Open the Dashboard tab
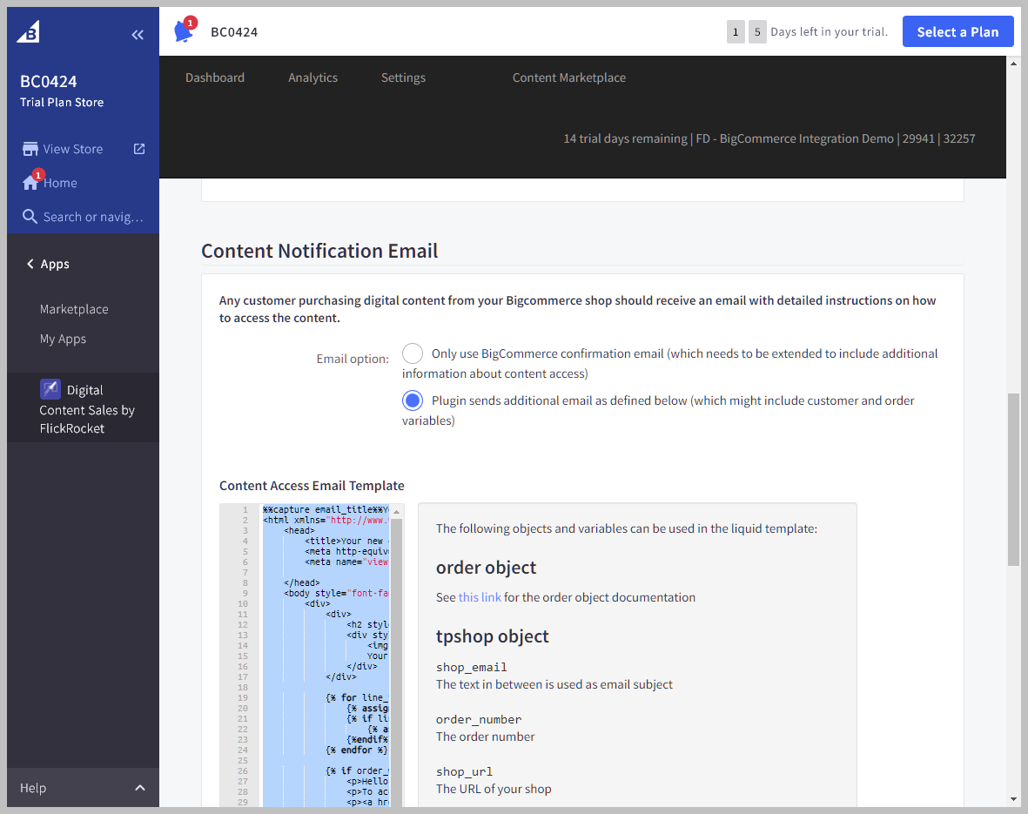Screen dimensions: 1028x814 215,77
